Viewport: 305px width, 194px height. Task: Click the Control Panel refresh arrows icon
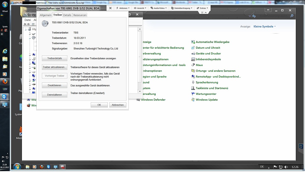tap(254, 16)
